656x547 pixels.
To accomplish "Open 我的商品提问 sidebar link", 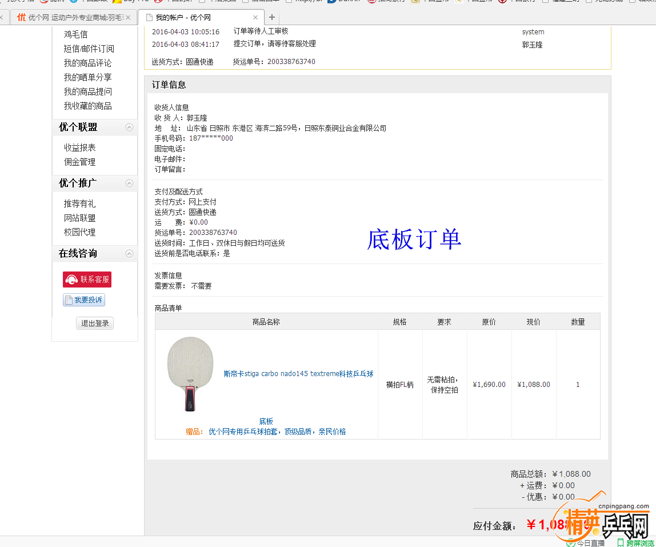I will pos(87,91).
